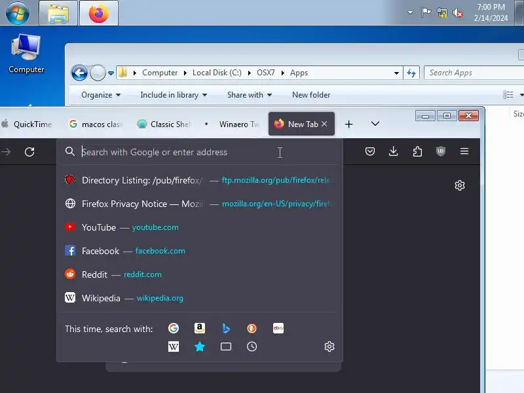This screenshot has width=524, height=393.
Task: Click the network tray icon
Action: 441,13
